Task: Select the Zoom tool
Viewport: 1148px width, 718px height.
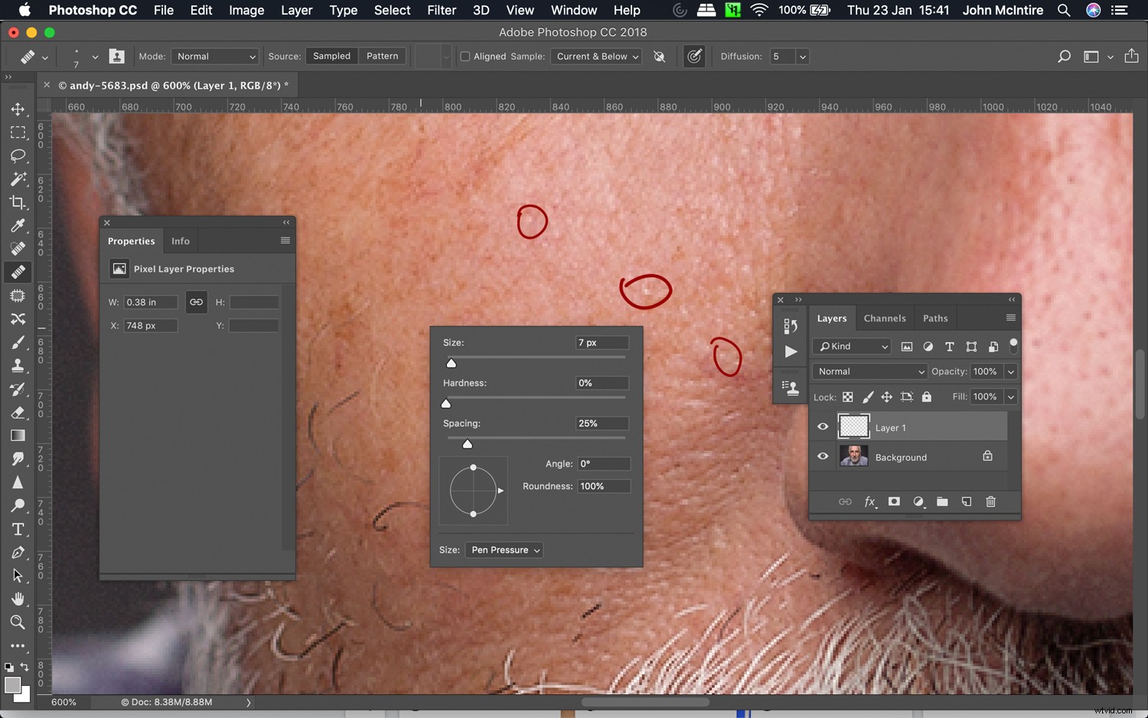Action: pos(18,622)
